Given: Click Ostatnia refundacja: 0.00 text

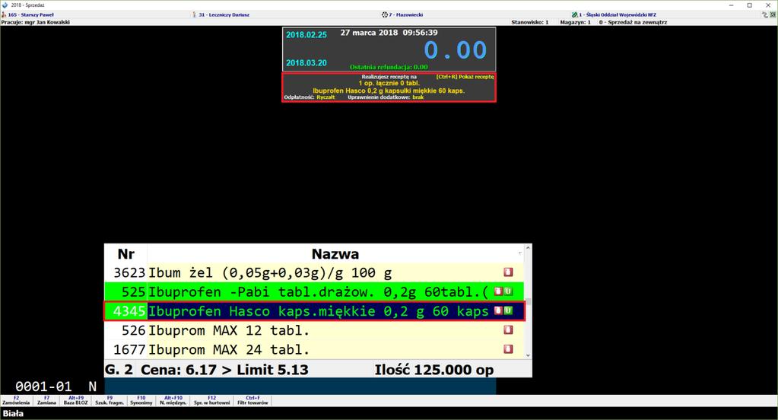Looking at the screenshot, I should coord(389,67).
